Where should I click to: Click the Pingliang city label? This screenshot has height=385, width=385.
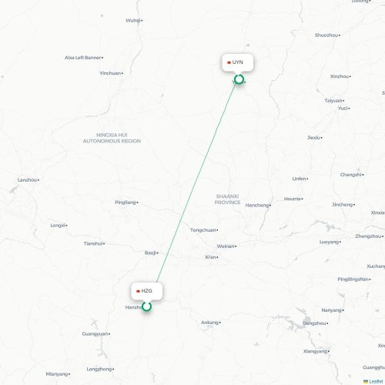126,203
